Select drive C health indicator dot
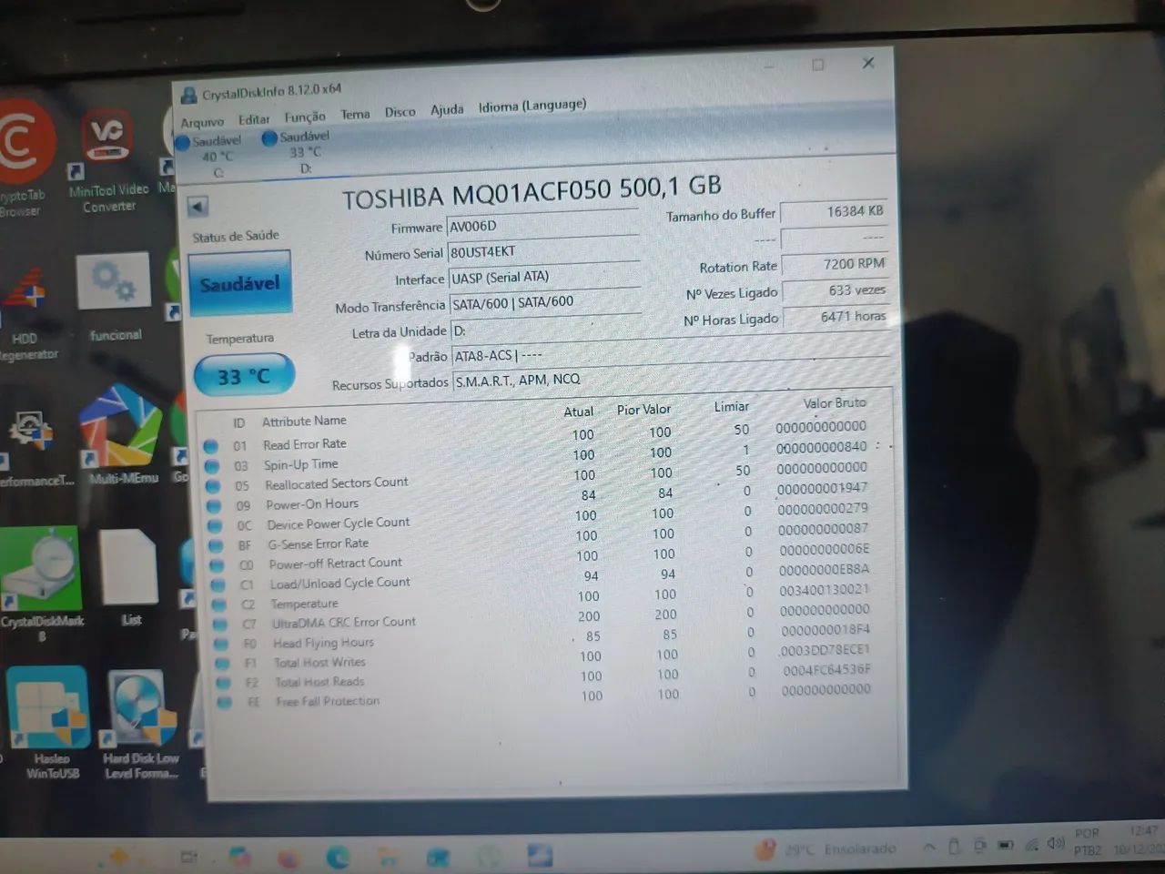This screenshot has width=1165, height=874. [185, 142]
